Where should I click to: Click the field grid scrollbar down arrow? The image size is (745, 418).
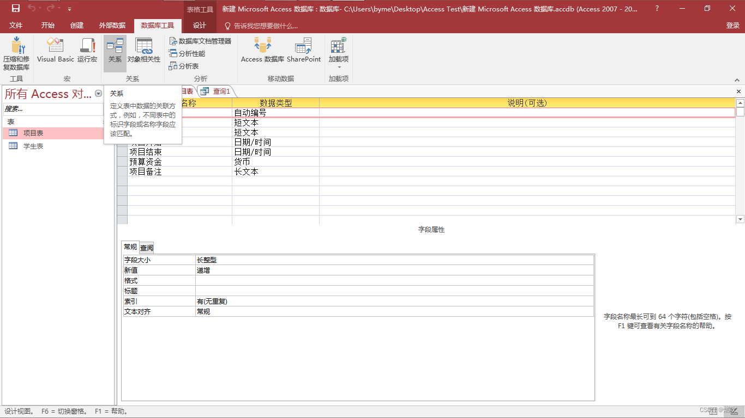click(x=740, y=219)
